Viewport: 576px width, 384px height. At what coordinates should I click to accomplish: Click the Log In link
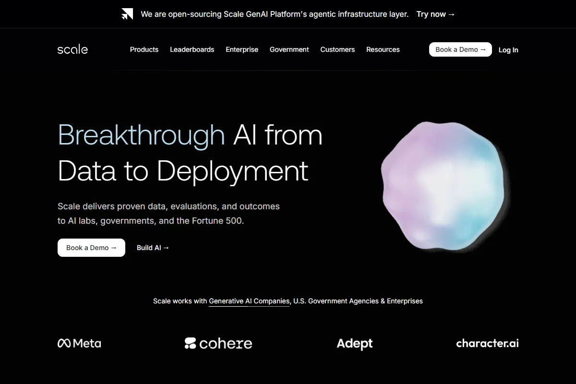(508, 50)
